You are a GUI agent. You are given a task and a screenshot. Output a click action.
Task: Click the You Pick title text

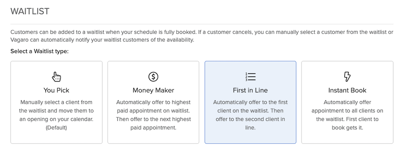[x=57, y=91]
